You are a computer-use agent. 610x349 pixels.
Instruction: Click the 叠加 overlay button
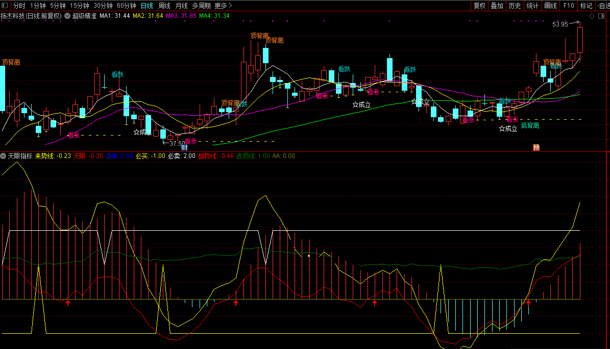pyautogui.click(x=497, y=6)
